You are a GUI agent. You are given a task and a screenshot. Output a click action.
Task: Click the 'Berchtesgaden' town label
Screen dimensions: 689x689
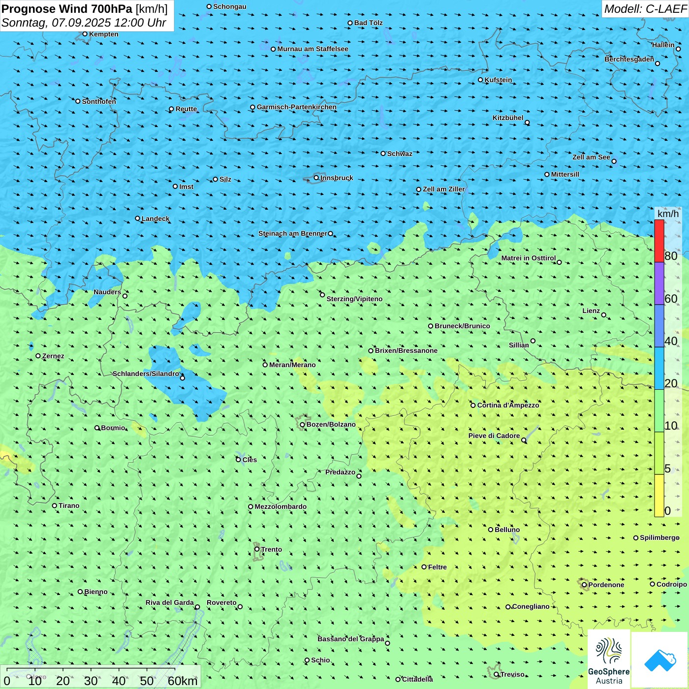click(629, 59)
